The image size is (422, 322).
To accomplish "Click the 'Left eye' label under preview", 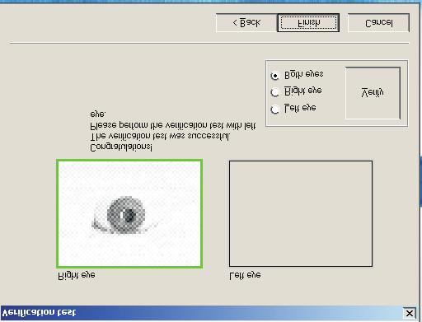I will coord(245,275).
